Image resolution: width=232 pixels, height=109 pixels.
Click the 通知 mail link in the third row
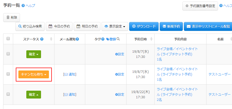[x=70, y=94]
